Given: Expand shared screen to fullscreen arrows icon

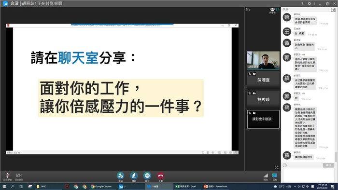Looking at the screenshot, I should pyautogui.click(x=277, y=167).
